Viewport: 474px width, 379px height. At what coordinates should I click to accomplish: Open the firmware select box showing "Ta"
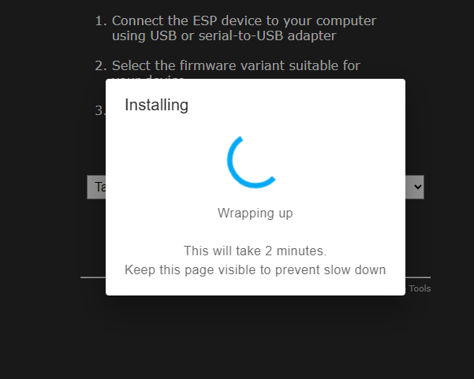click(x=96, y=187)
